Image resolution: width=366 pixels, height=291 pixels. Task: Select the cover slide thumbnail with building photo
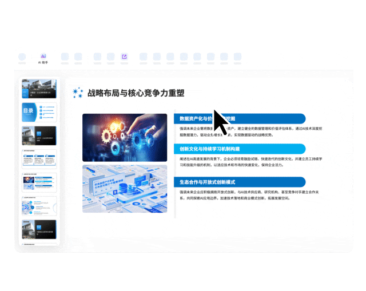39,89
